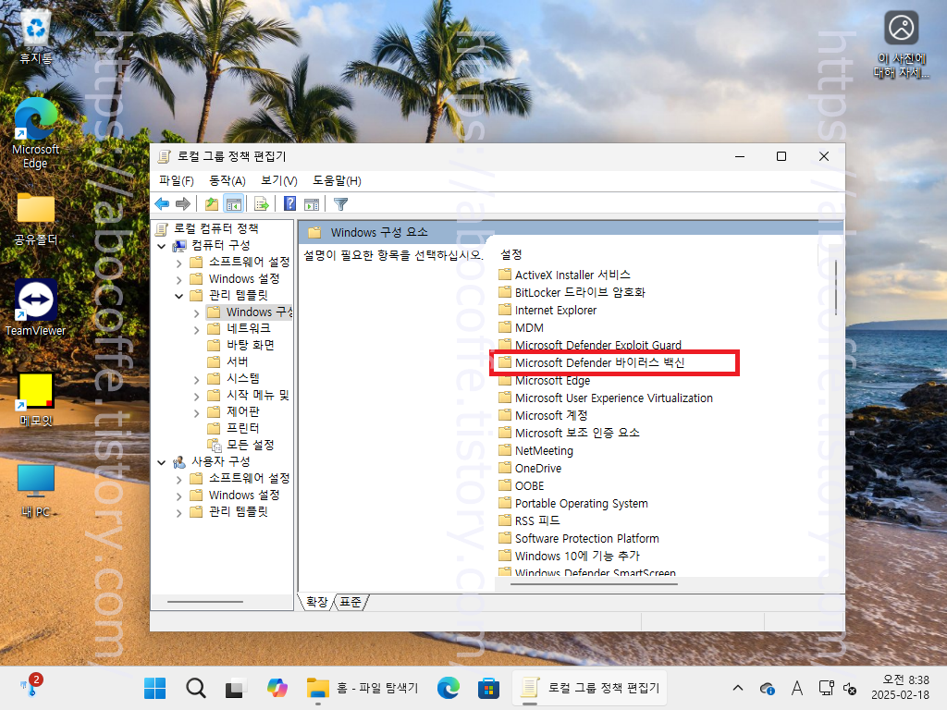Click the 이 사진에 대해 자세히 desktop icon
Image resolution: width=947 pixels, height=710 pixels.
point(901,44)
